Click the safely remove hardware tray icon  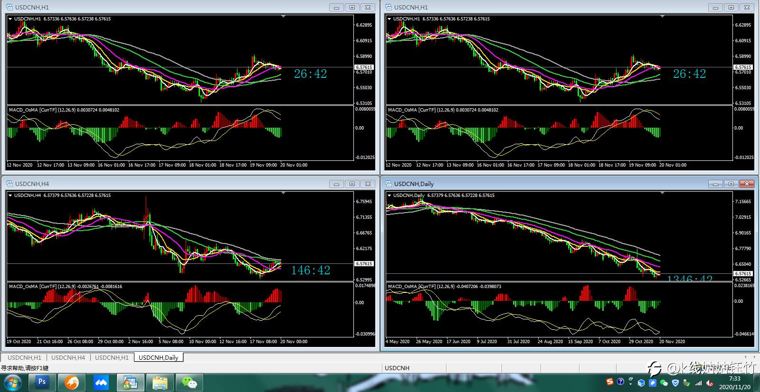[687, 383]
